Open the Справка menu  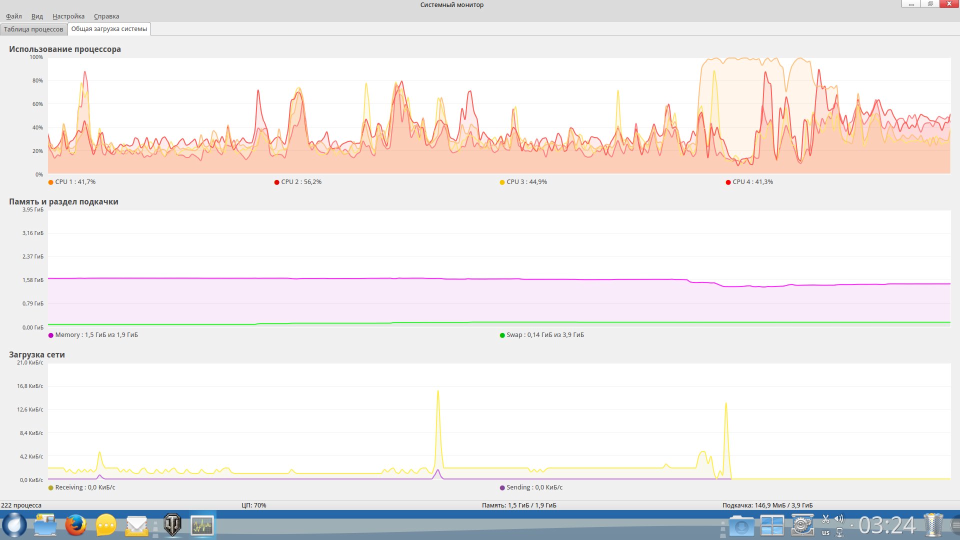106,16
